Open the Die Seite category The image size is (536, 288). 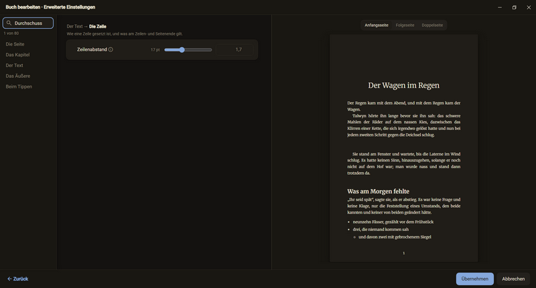15,44
